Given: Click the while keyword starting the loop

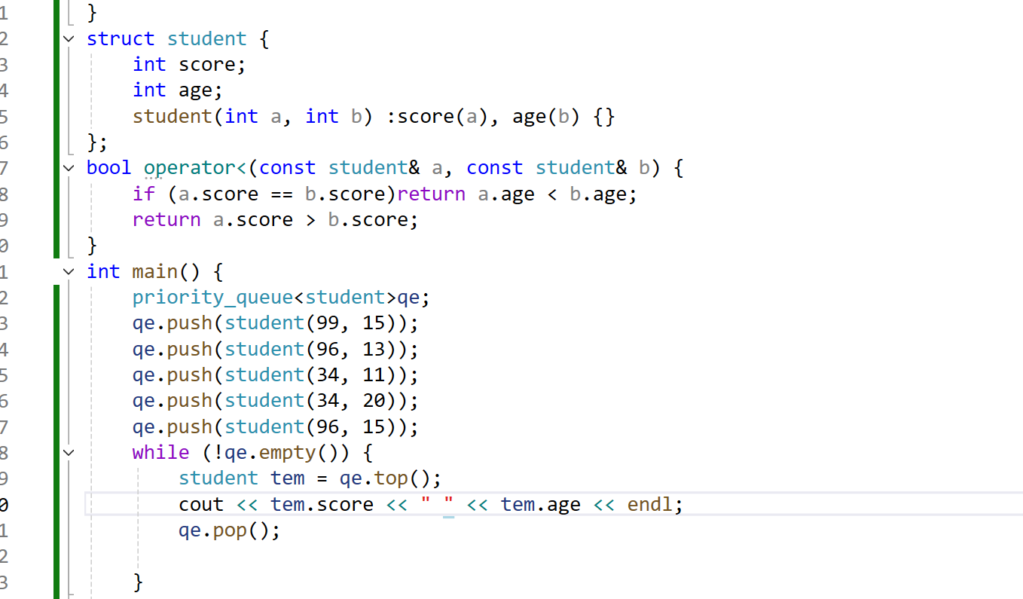Looking at the screenshot, I should tap(160, 452).
